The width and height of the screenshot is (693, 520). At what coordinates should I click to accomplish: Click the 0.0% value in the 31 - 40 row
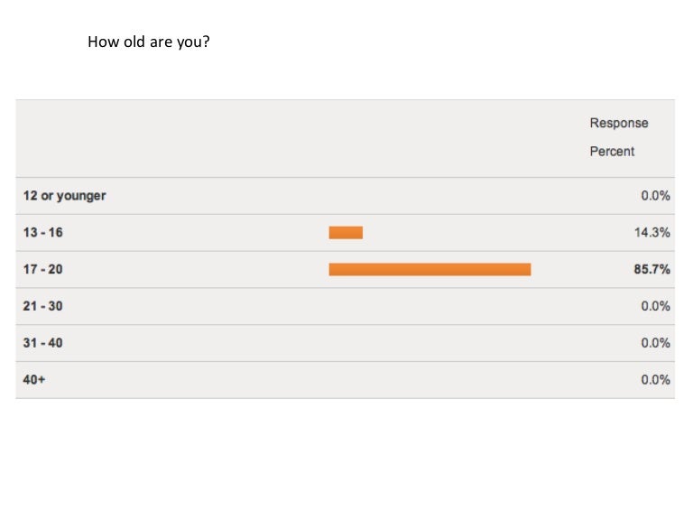pos(655,343)
